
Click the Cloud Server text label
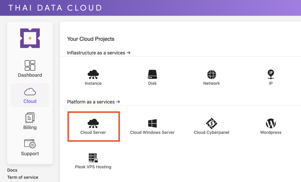[x=93, y=132]
